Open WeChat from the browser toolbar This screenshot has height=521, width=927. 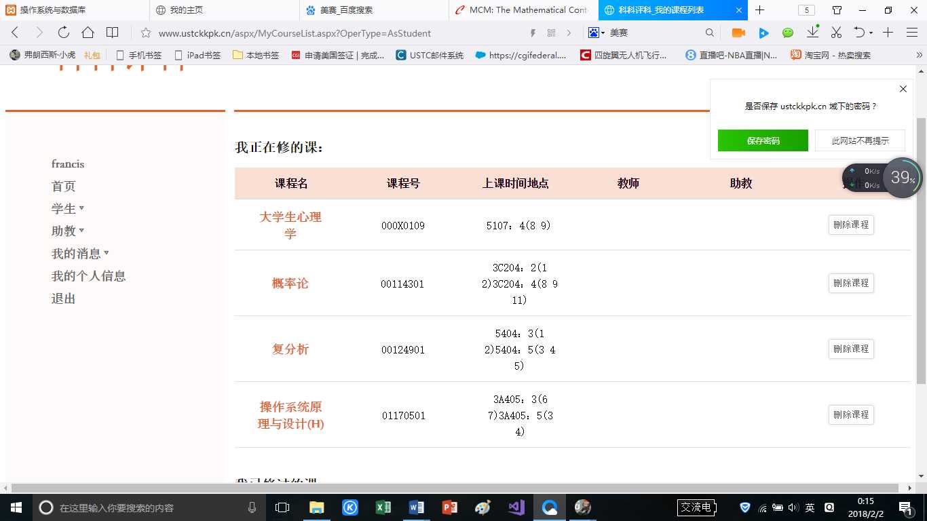[x=787, y=33]
